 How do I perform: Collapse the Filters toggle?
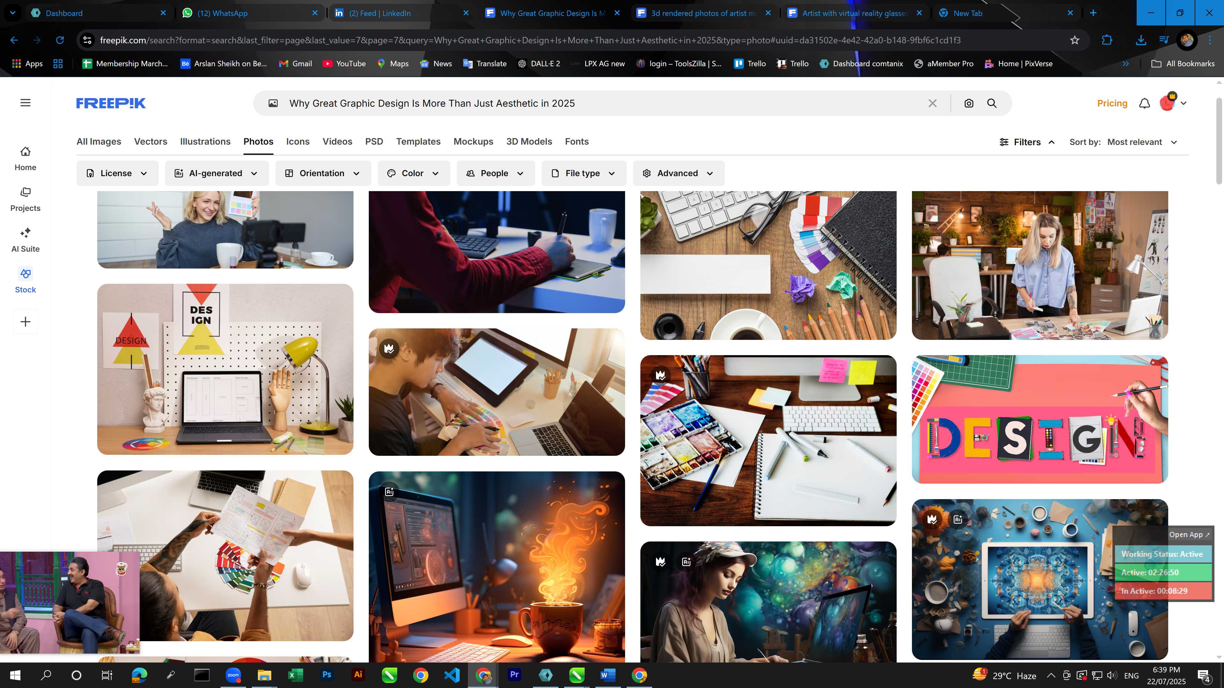point(1027,142)
